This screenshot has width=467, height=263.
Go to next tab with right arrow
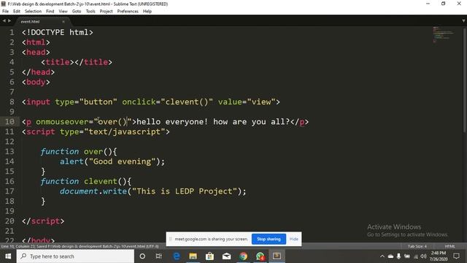click(9, 21)
